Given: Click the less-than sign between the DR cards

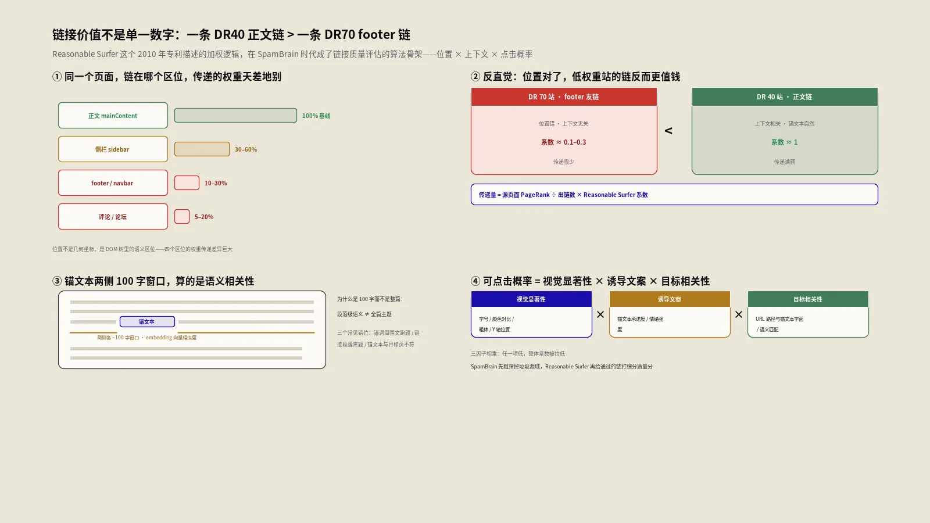Looking at the screenshot, I should point(668,131).
